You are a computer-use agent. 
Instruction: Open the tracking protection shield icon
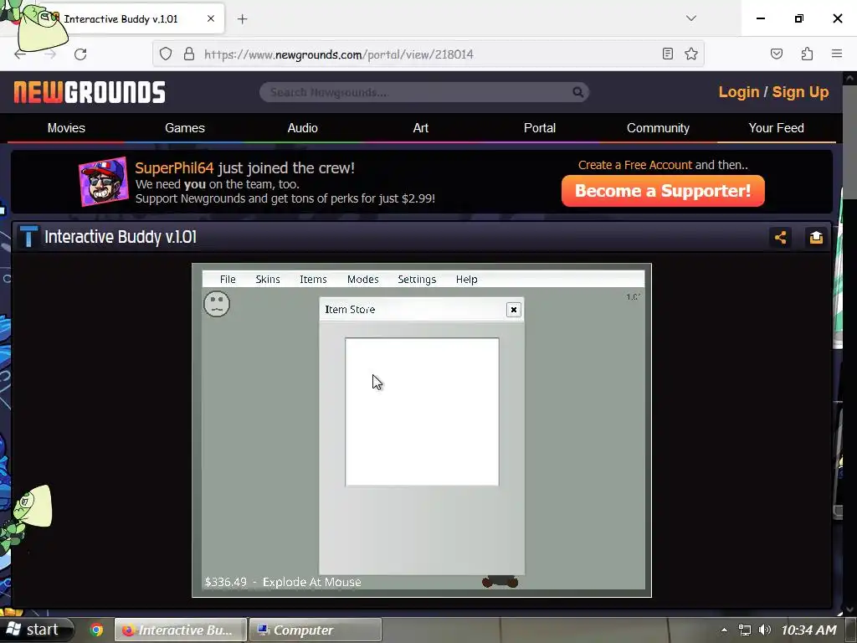tap(166, 54)
